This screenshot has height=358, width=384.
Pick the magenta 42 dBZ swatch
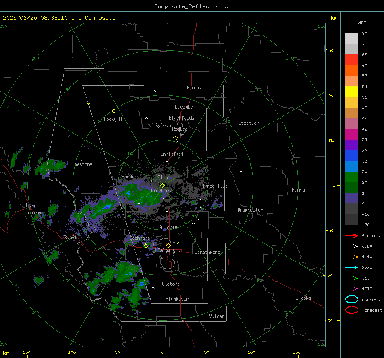[352, 135]
